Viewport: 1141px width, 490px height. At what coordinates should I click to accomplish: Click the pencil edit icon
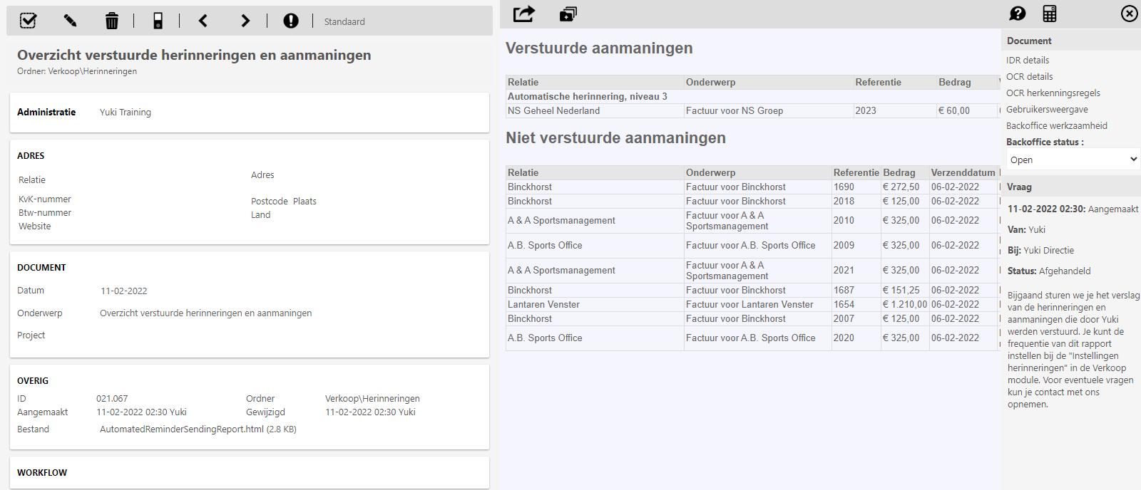click(70, 21)
